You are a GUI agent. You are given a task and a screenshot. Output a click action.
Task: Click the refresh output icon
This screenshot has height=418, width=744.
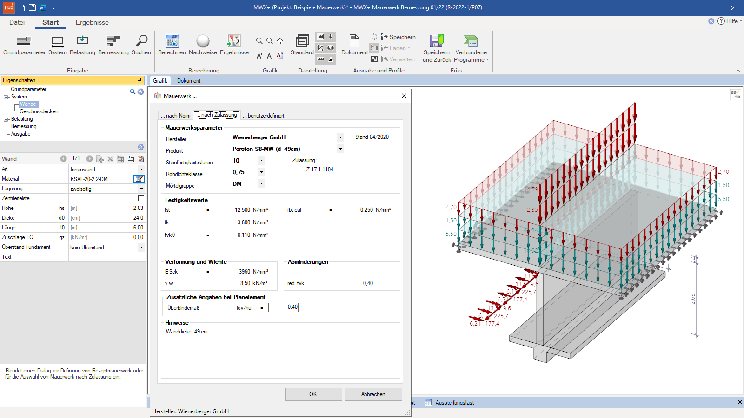(374, 37)
